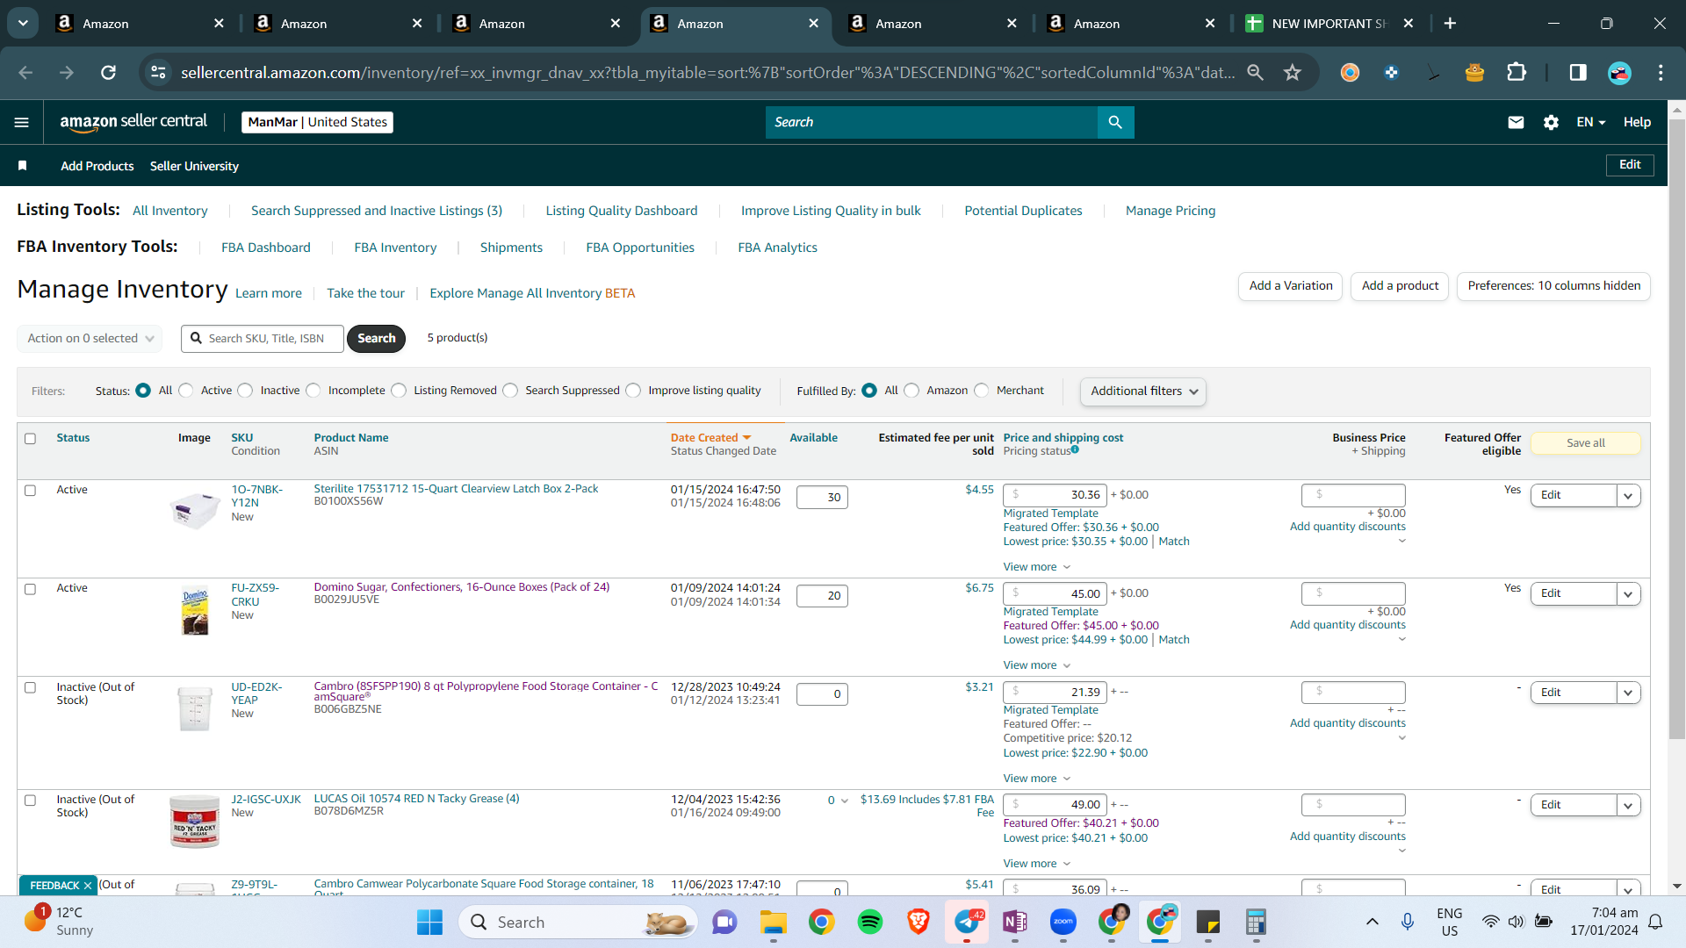The image size is (1686, 948).
Task: Click the Add a Variation button
Action: [1290, 286]
